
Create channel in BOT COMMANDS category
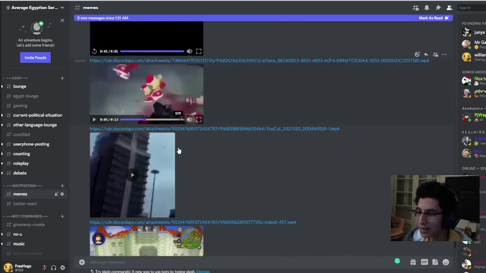pyautogui.click(x=62, y=216)
